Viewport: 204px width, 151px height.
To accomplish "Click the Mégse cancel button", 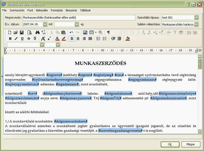I will [191, 144].
